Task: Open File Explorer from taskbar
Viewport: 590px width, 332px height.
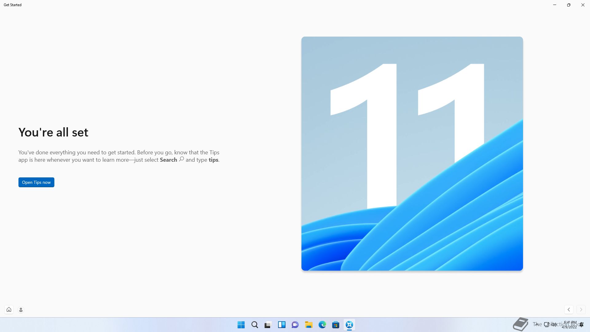Action: point(309,325)
